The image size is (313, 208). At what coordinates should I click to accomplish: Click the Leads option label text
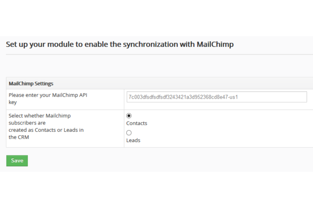pos(133,140)
